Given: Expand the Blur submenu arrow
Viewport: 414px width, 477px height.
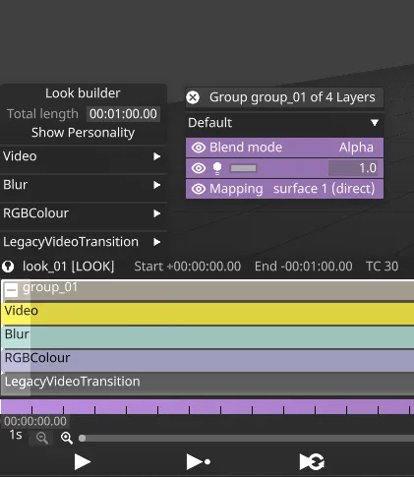Looking at the screenshot, I should tap(157, 185).
